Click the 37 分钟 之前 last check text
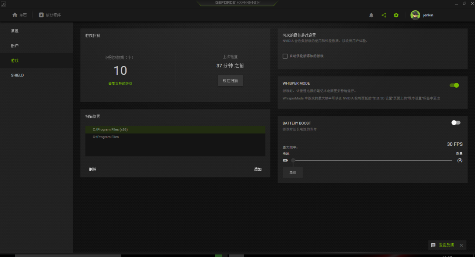Screen dimensions: 475x257 230,66
